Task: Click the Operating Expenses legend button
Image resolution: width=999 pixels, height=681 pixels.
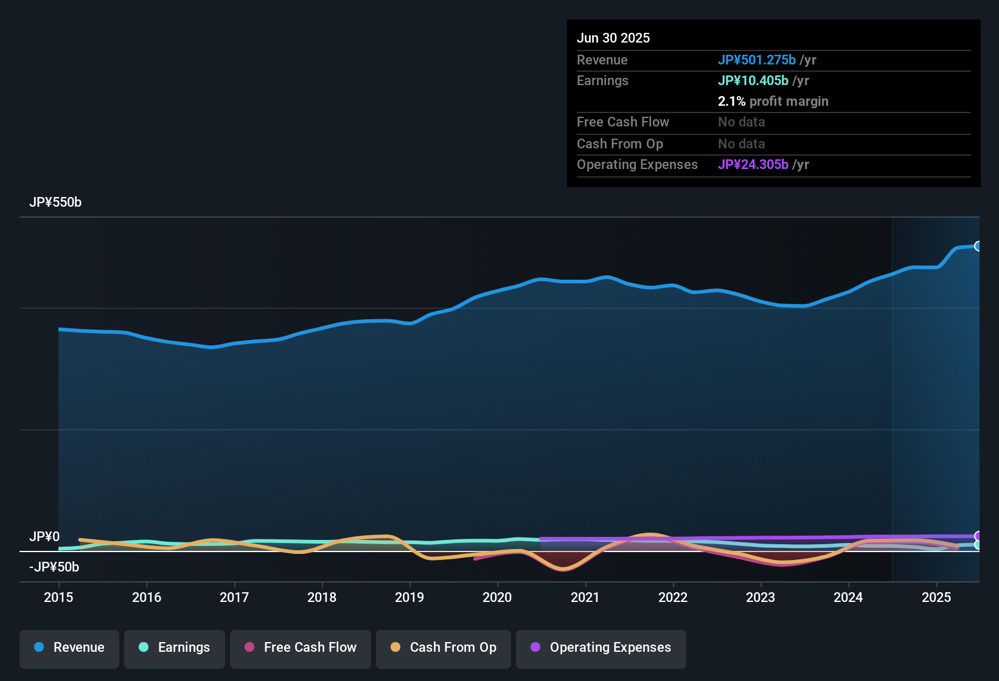Action: coord(600,648)
